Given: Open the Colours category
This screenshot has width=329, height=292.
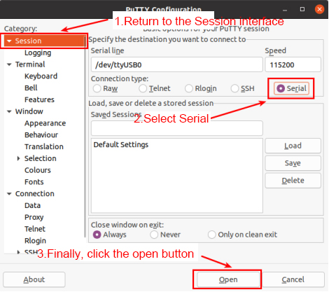Looking at the screenshot, I should 38,170.
